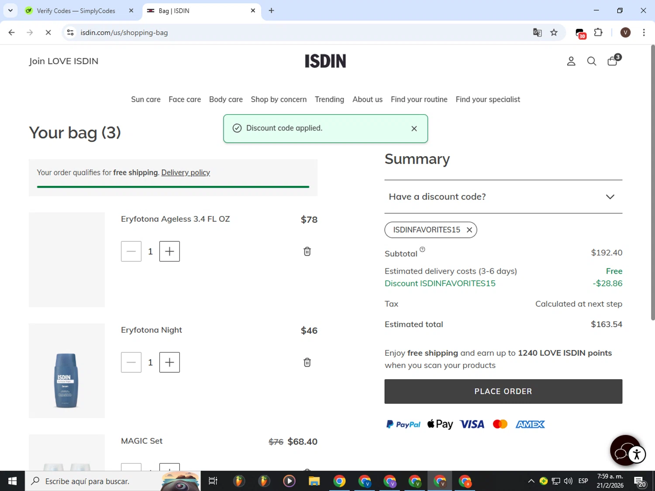Screen dimensions: 655x491
Task: Decrease Eryfotona Night quantity with minus
Action: (131, 362)
